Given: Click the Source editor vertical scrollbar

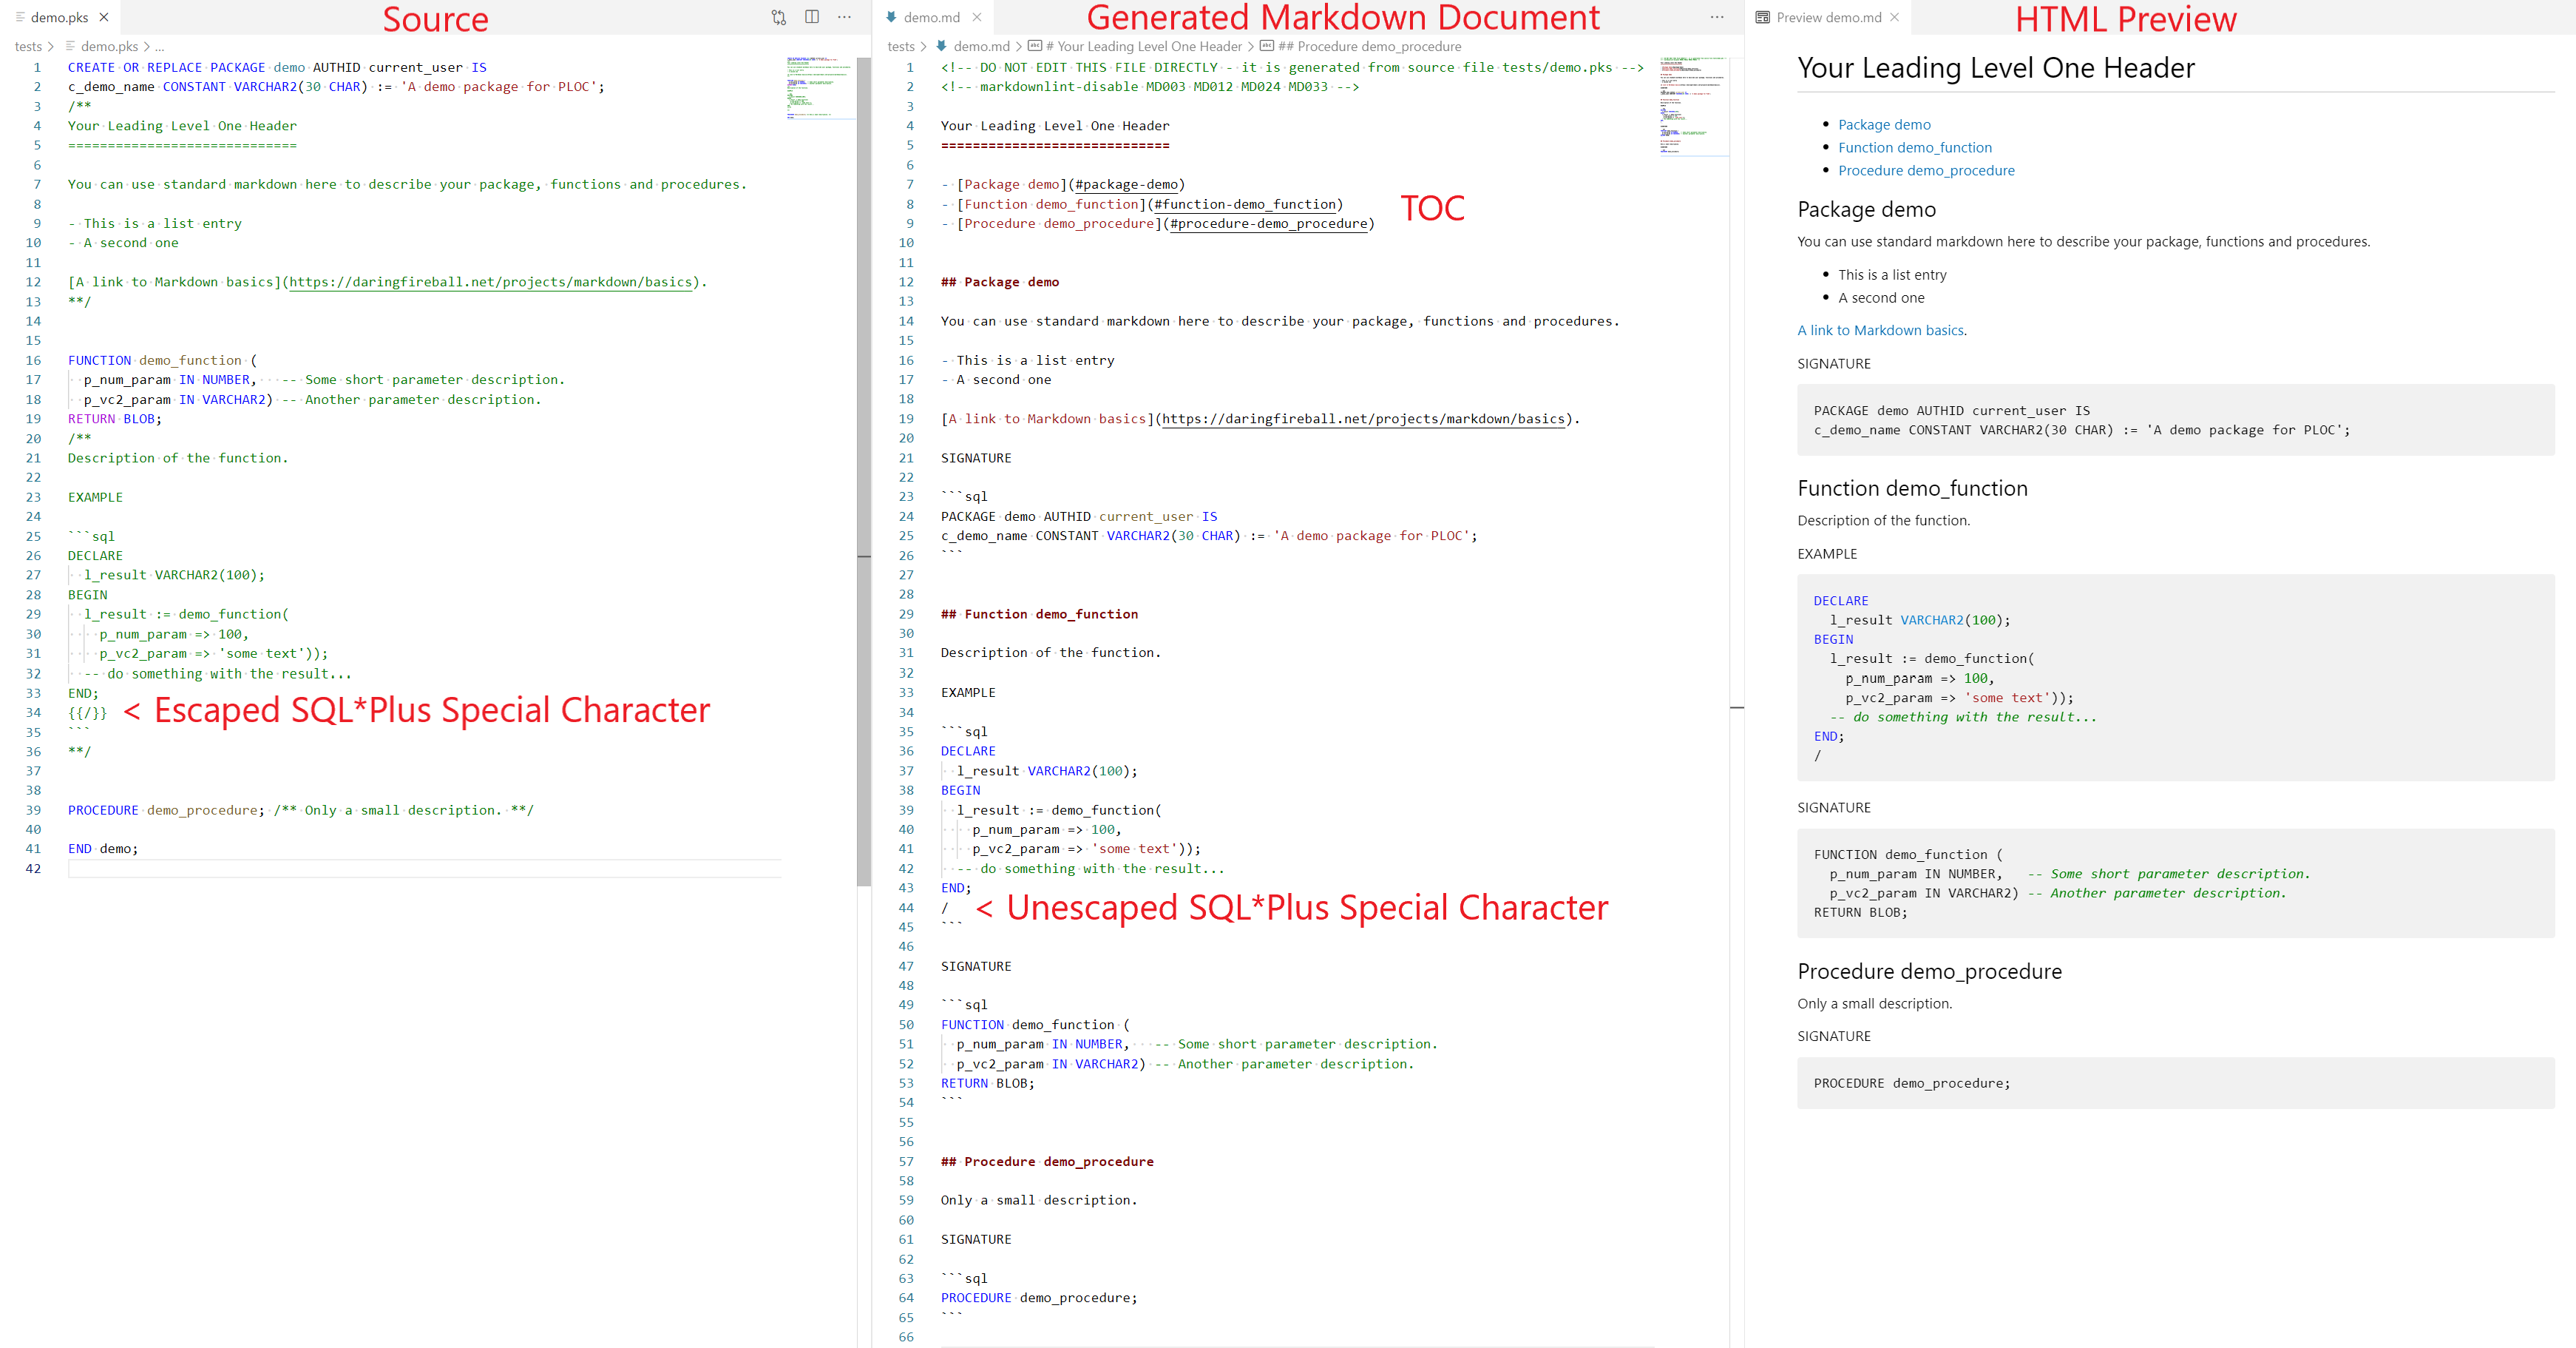Looking at the screenshot, I should 864,471.
